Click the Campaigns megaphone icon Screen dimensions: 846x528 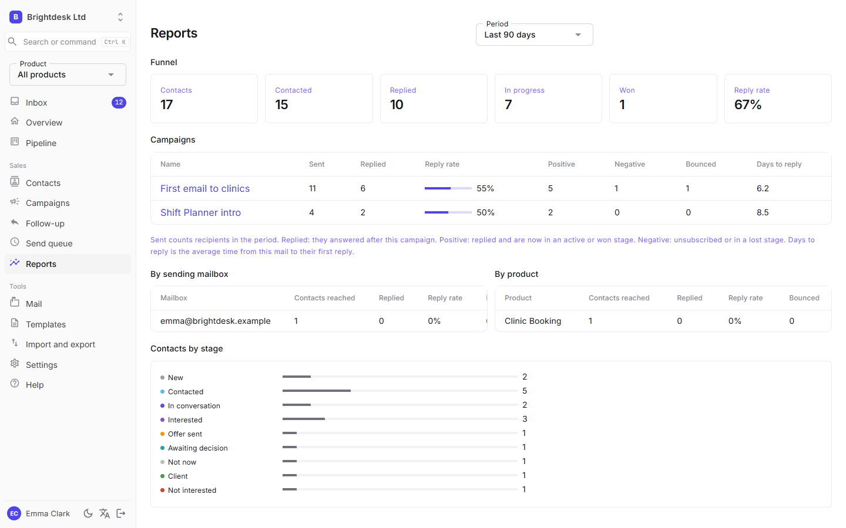[15, 202]
